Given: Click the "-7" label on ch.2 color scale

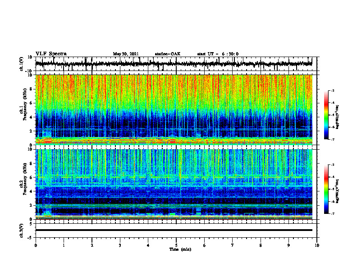Looking at the screenshot, I should pos(333,213).
